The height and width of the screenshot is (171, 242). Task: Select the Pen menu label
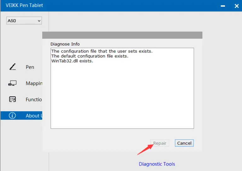[x=30, y=67]
